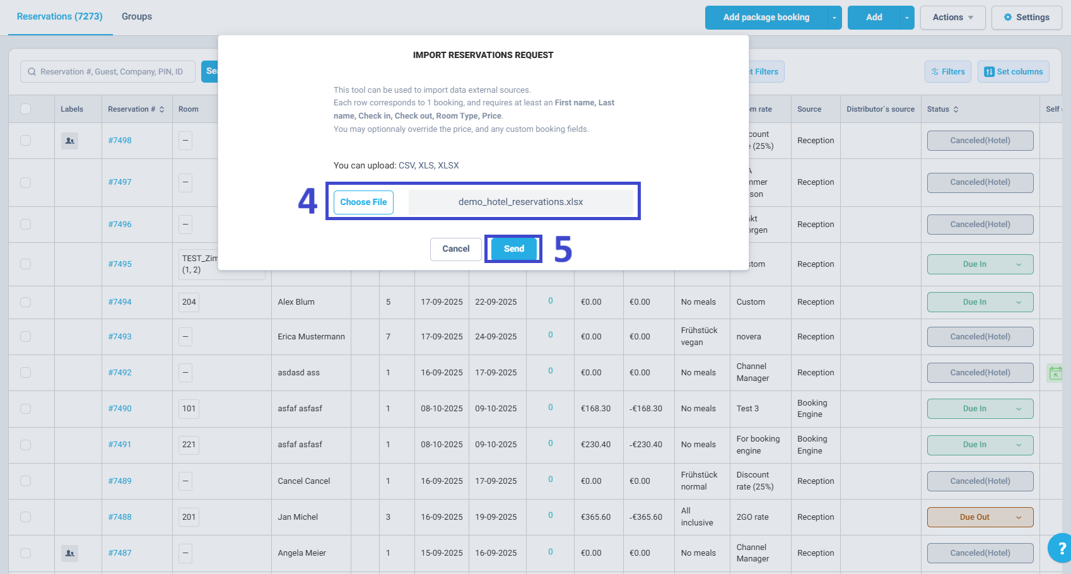The height and width of the screenshot is (574, 1071).
Task: Click the Canceled(Hotel) status for #7489
Action: click(x=980, y=481)
